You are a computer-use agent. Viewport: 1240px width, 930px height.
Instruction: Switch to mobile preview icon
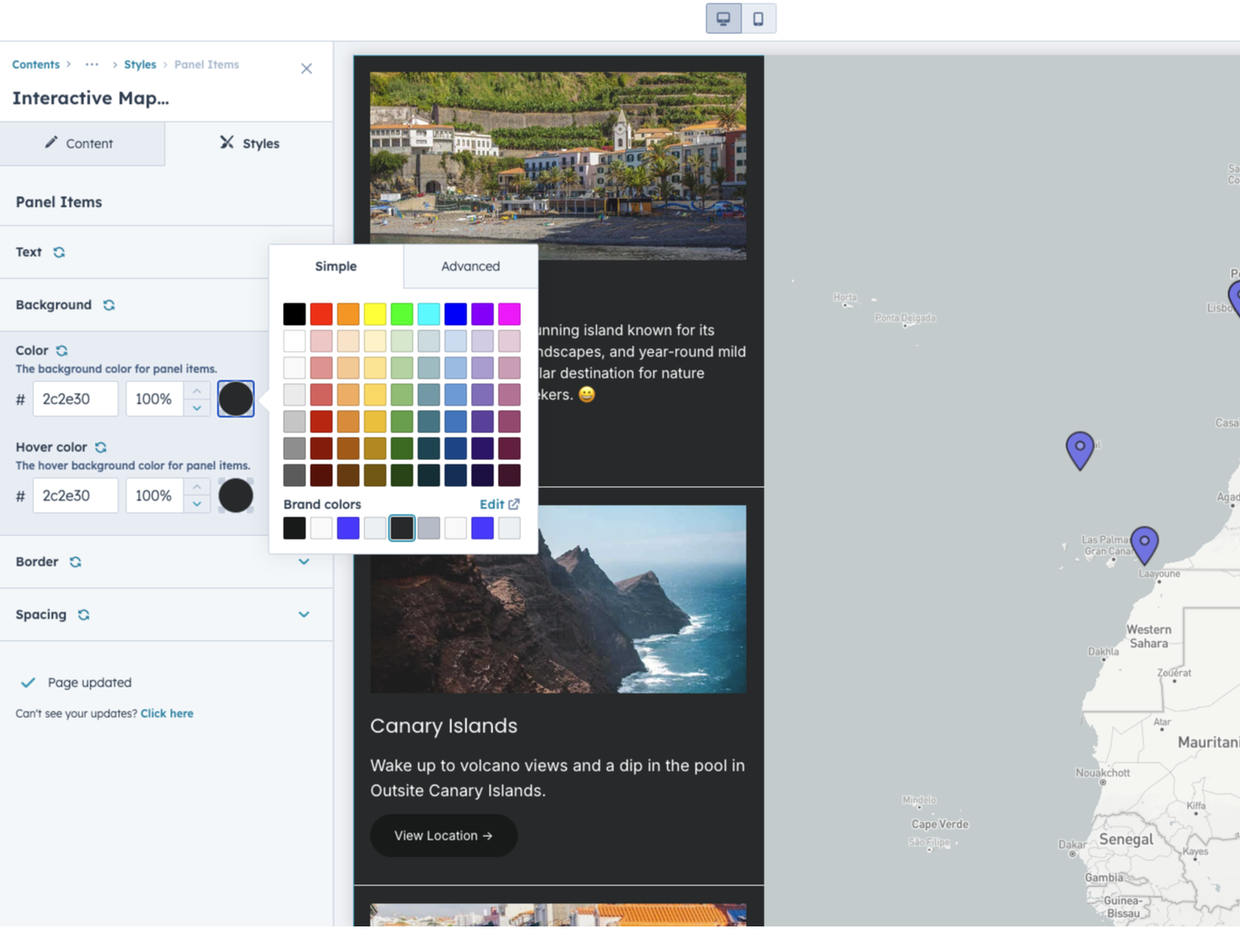pos(758,19)
